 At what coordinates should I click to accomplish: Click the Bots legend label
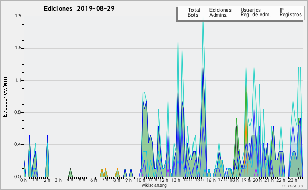click(192, 15)
